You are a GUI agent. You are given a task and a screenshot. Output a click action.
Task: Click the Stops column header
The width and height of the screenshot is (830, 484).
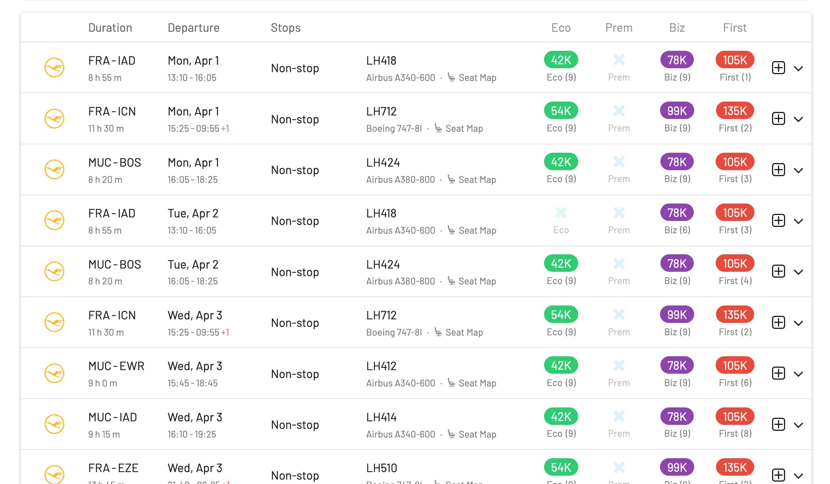point(286,28)
